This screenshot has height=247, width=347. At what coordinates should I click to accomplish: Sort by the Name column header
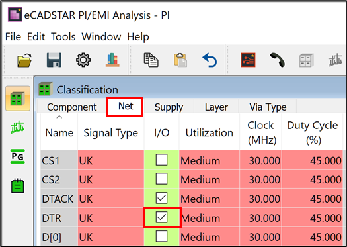click(x=59, y=132)
